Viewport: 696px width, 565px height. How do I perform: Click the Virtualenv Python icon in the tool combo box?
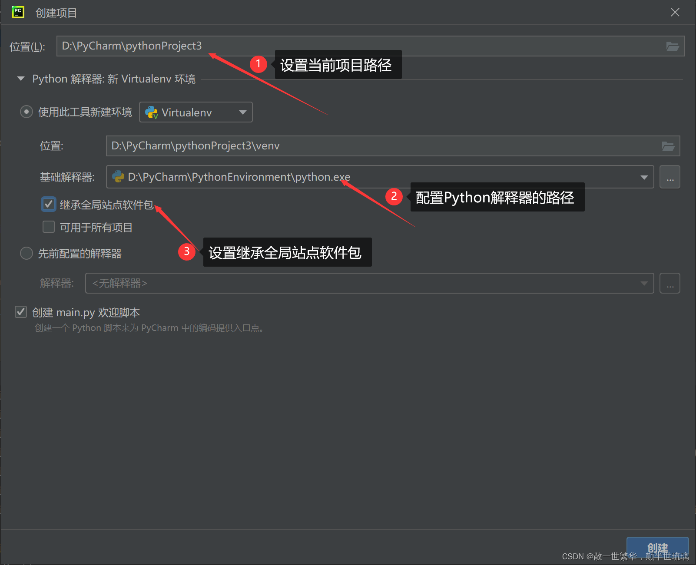(x=151, y=112)
